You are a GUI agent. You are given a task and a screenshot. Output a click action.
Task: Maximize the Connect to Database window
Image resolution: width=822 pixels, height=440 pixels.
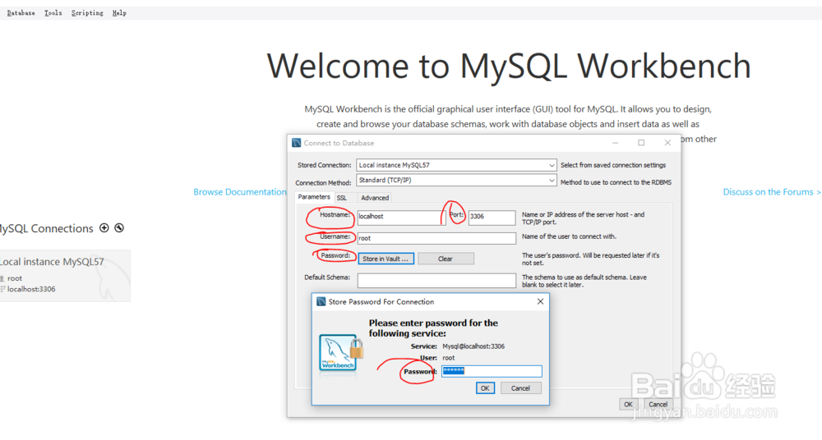(x=641, y=143)
